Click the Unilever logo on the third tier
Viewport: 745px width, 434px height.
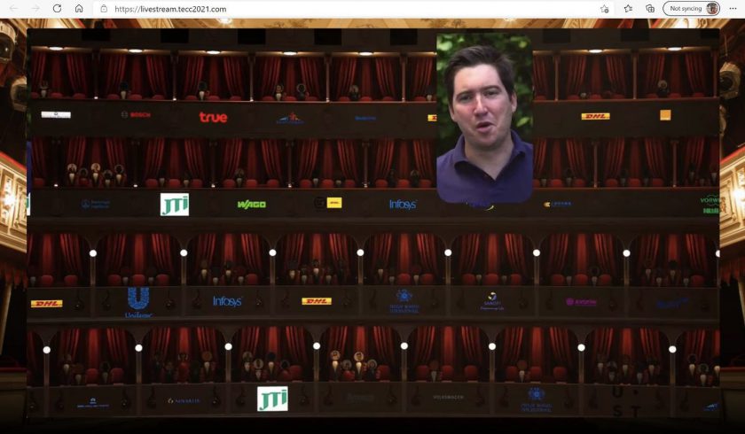click(138, 302)
